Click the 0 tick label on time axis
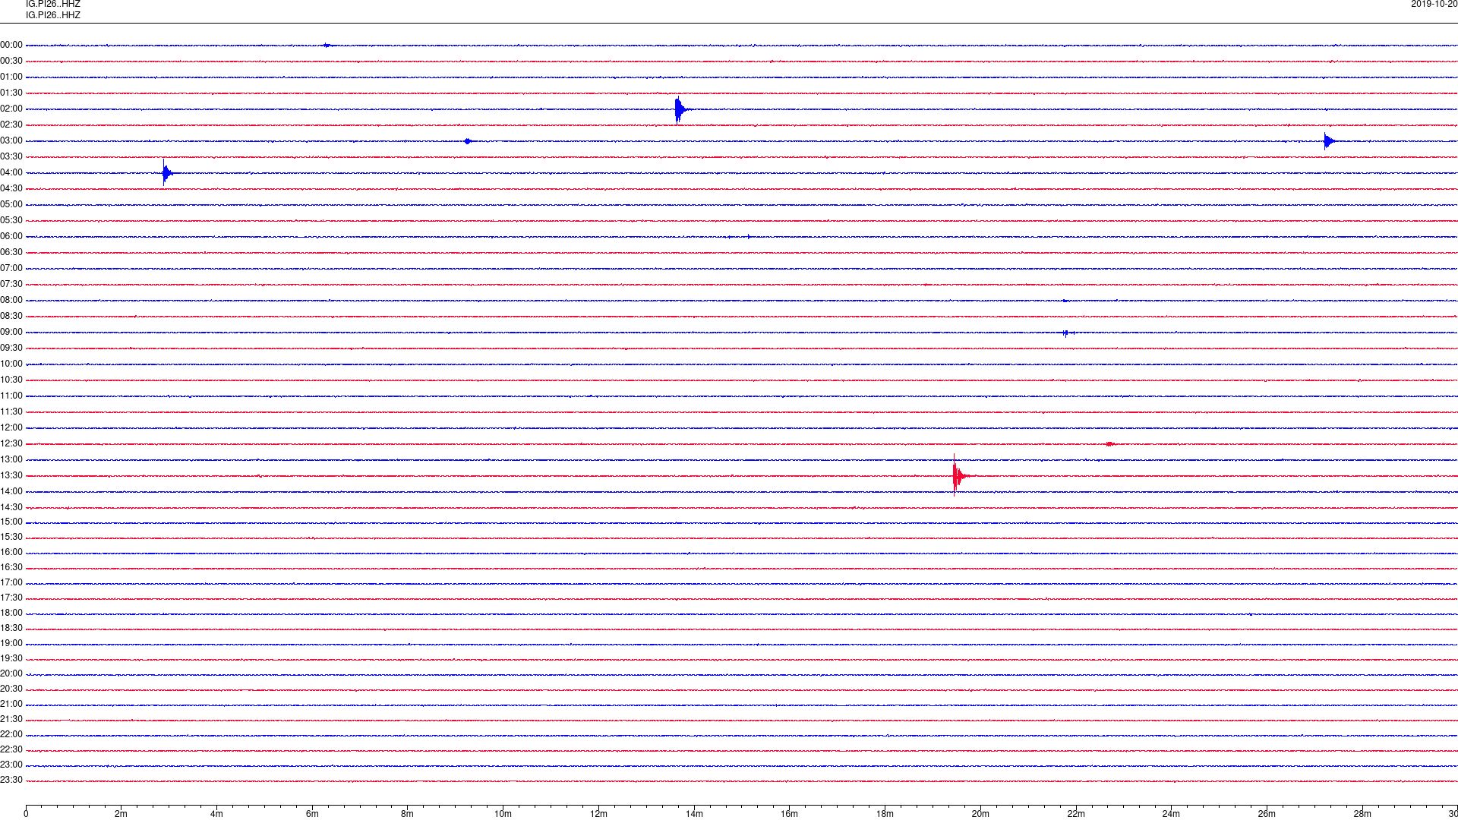 coord(26,814)
